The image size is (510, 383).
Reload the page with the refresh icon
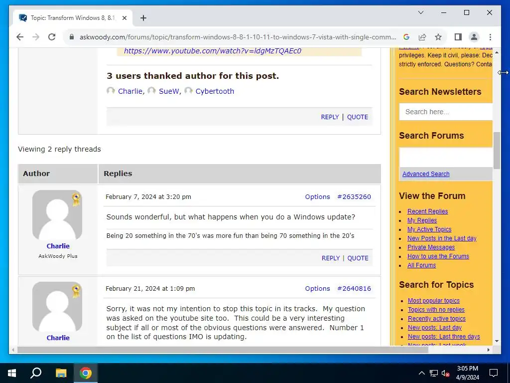coord(52,37)
